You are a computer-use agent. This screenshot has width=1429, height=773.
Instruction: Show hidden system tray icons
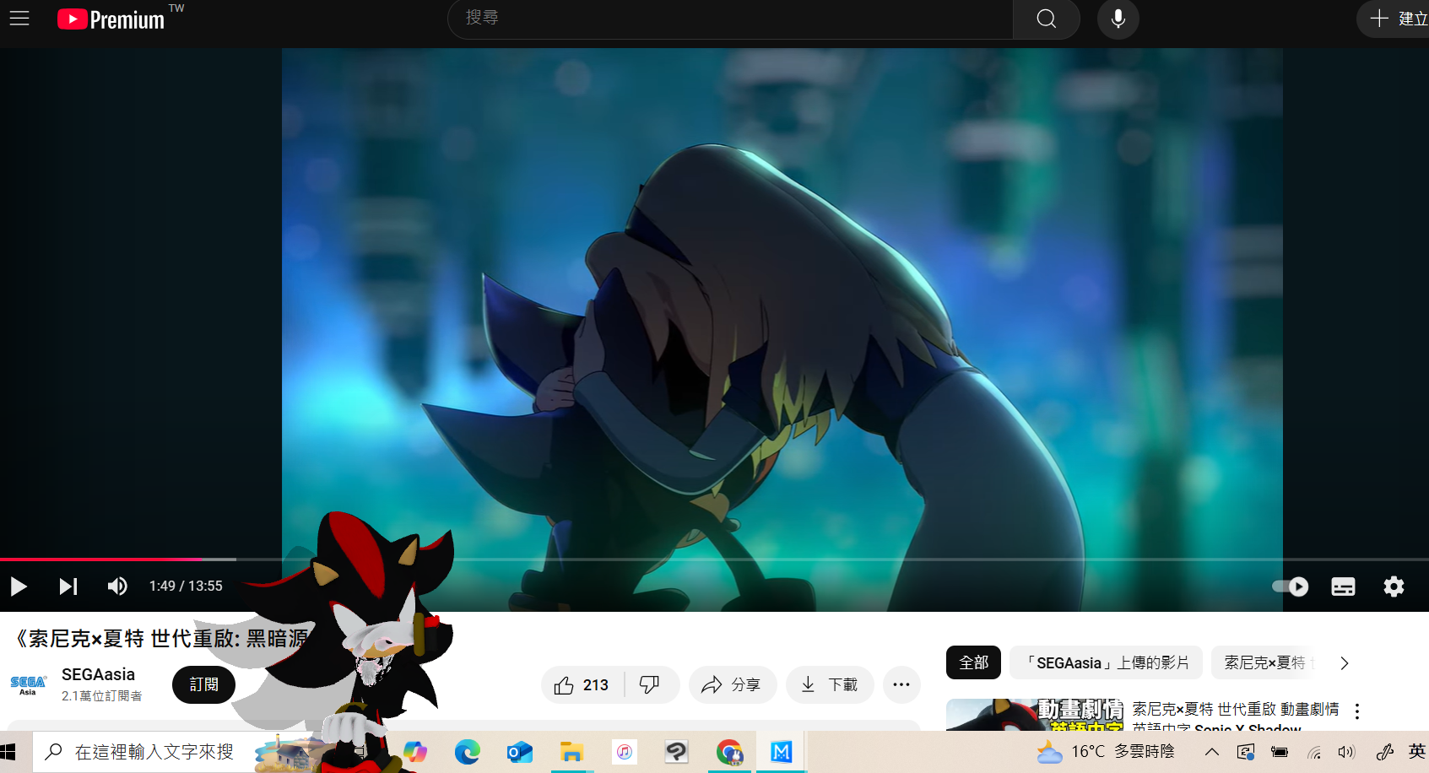[1212, 752]
